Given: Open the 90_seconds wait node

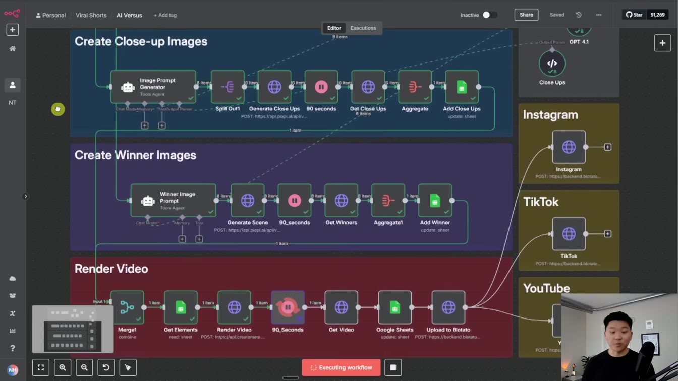Looking at the screenshot, I should coord(295,201).
